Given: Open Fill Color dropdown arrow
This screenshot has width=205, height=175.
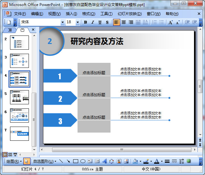Looking at the screenshot, I should pyautogui.click(x=140, y=161).
